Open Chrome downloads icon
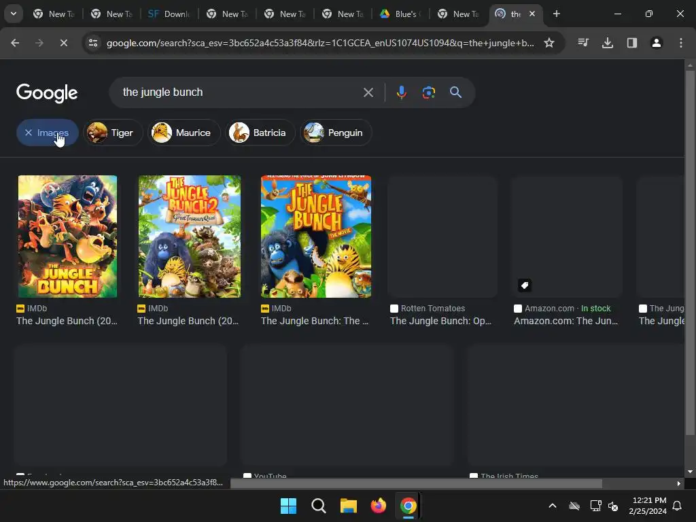Viewport: 696px width, 522px height. coord(608,43)
